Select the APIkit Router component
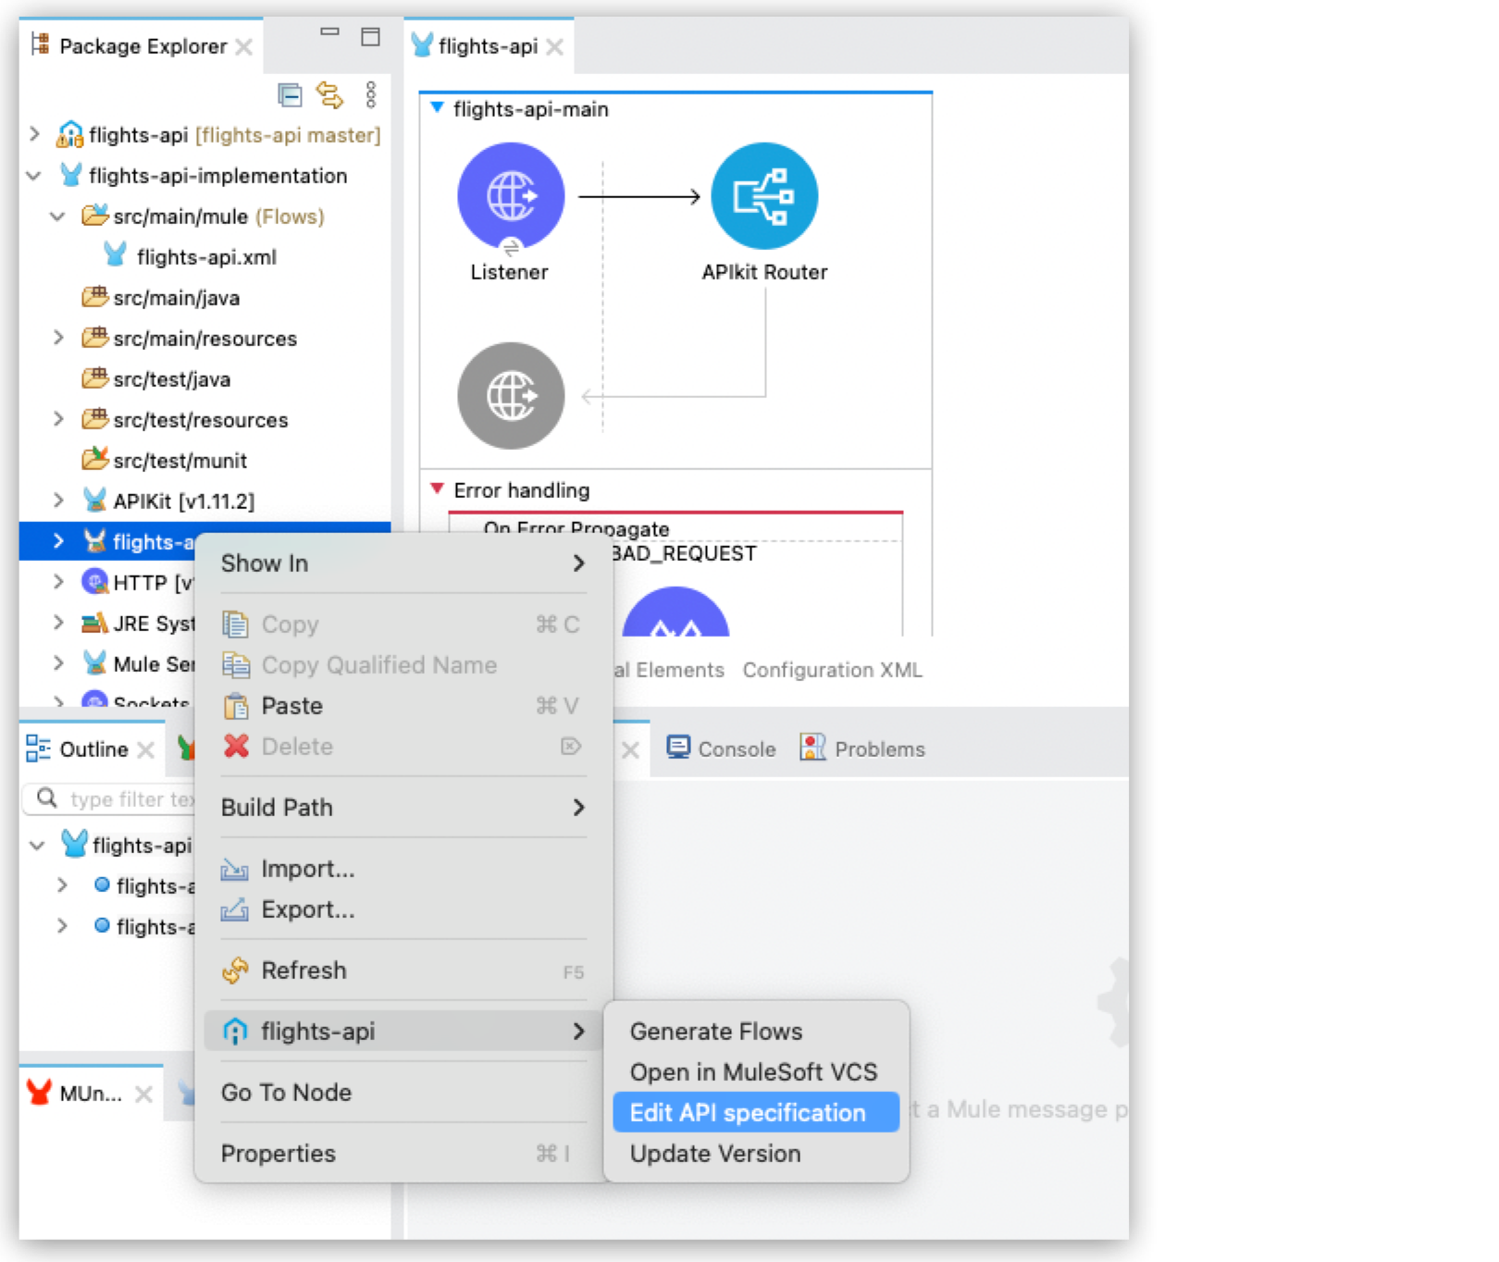Viewport: 1499px width, 1262px height. click(x=764, y=195)
